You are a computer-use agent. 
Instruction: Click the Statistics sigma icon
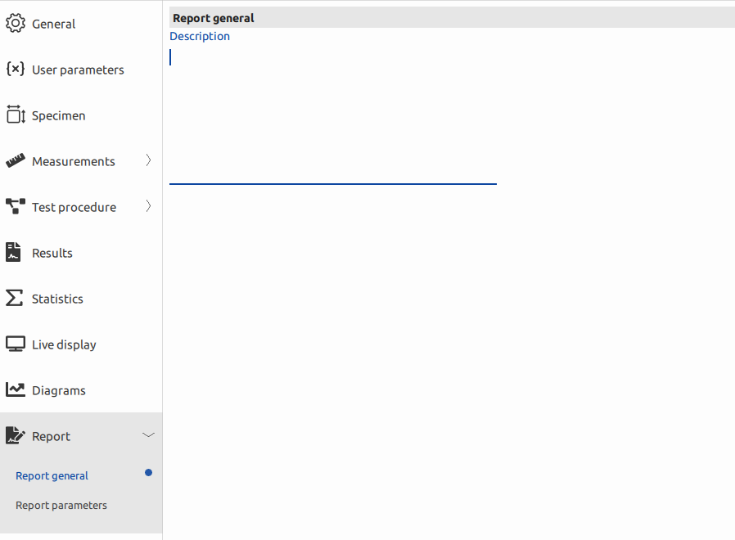(15, 299)
